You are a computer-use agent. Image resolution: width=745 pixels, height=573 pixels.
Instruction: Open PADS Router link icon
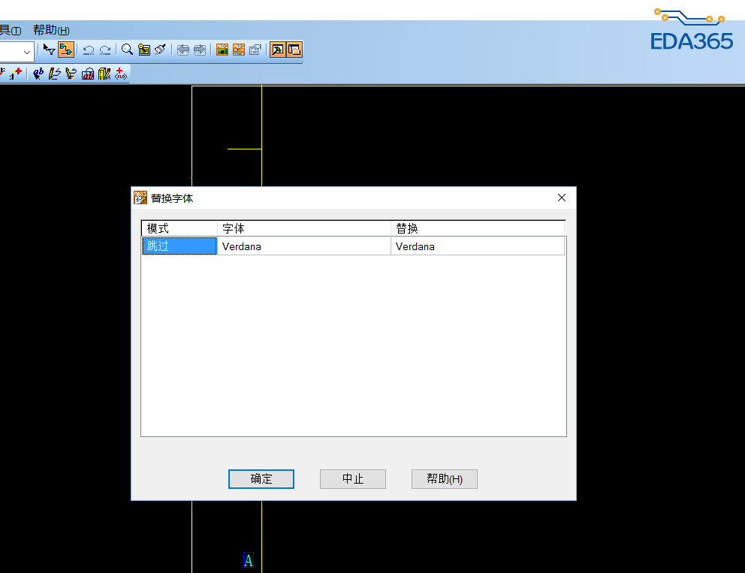pyautogui.click(x=239, y=50)
